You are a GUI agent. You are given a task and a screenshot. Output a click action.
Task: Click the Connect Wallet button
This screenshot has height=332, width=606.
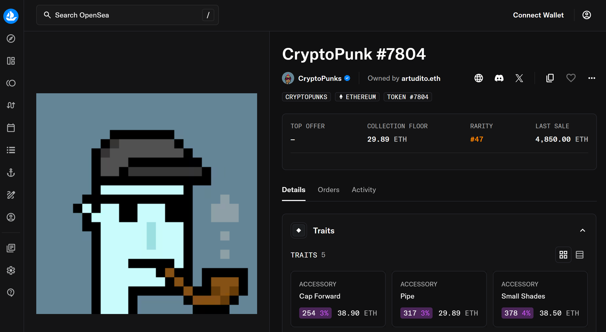pos(538,15)
